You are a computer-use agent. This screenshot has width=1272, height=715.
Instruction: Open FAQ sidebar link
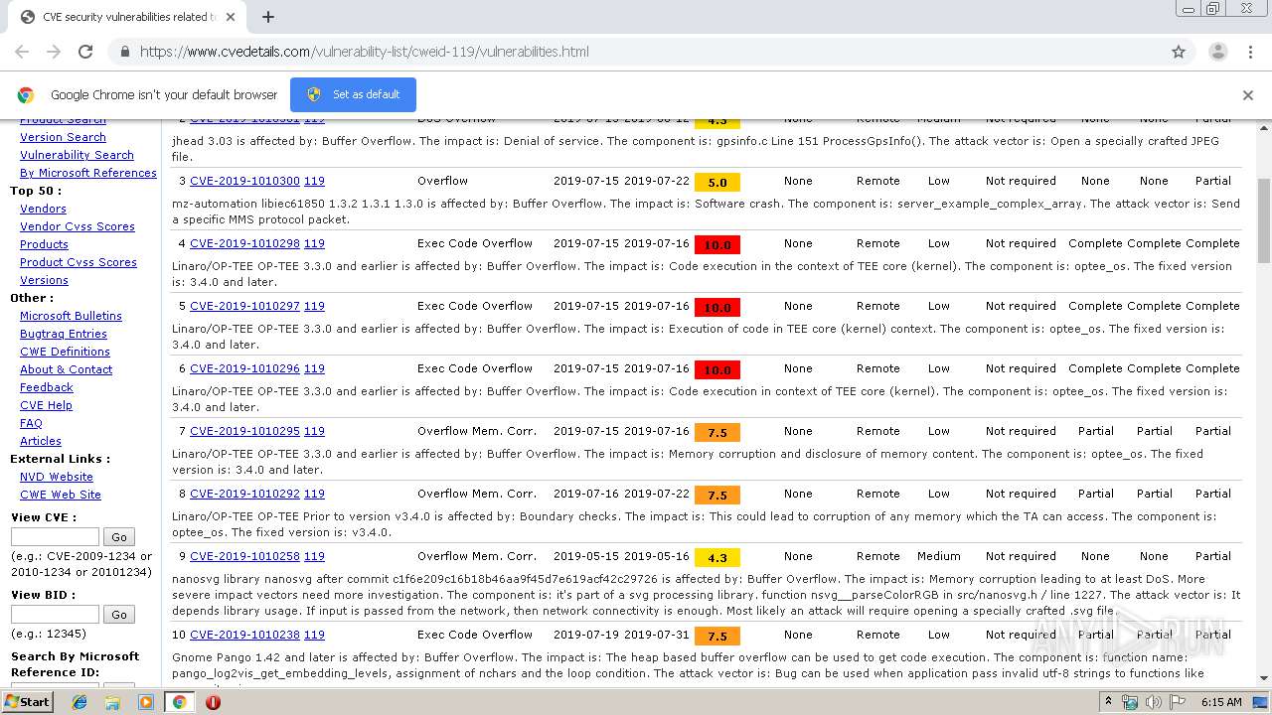[31, 423]
